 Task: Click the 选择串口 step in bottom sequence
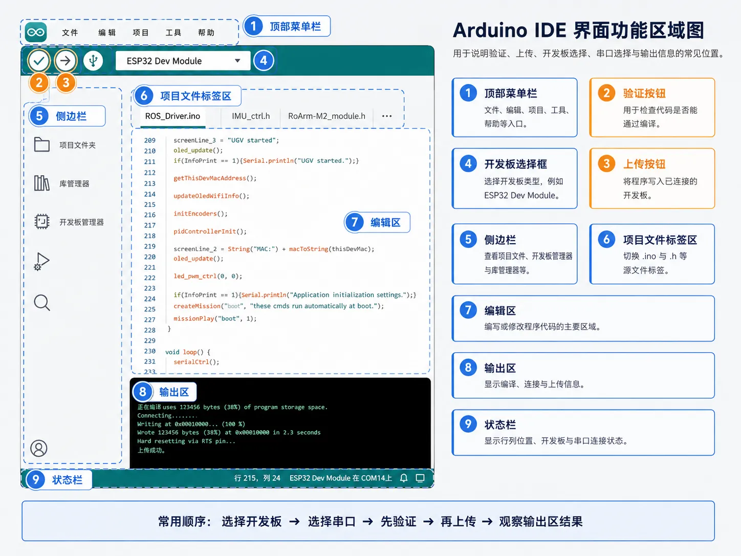[332, 522]
